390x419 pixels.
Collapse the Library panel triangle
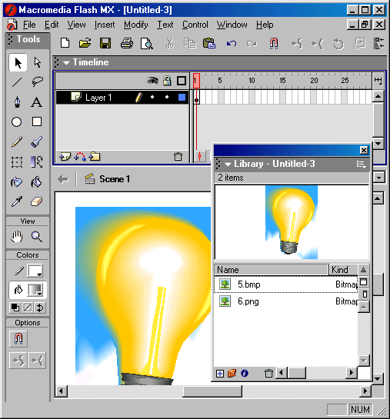click(x=228, y=165)
